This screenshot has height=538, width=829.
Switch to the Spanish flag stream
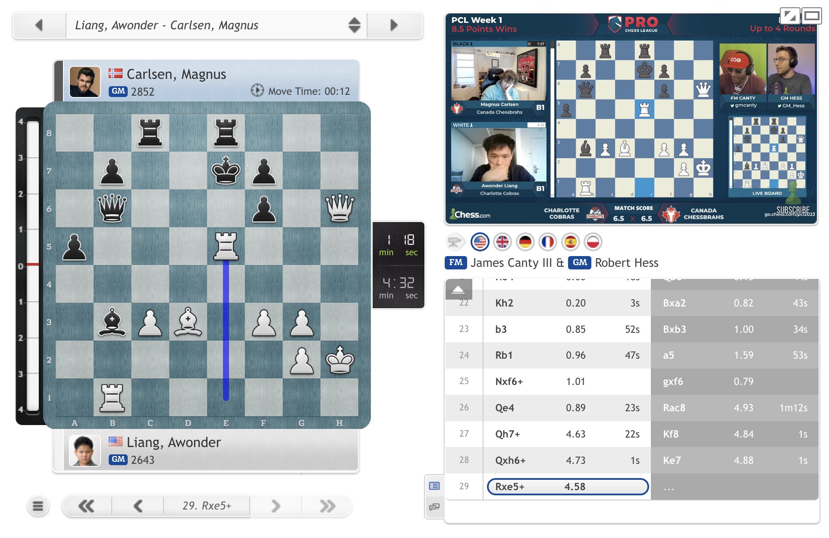pos(570,242)
